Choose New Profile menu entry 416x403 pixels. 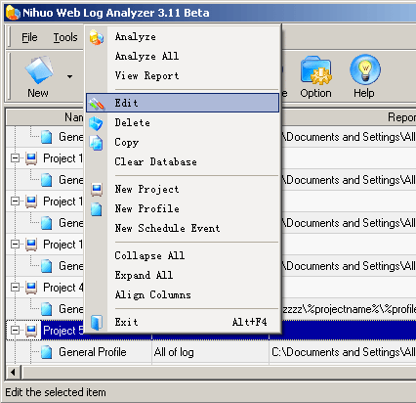tap(183, 208)
